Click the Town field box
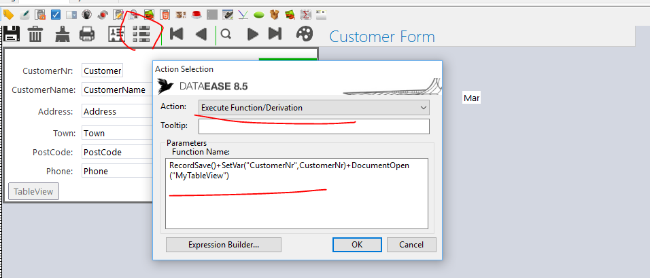Screen dimensions: 650x278 click(x=118, y=133)
